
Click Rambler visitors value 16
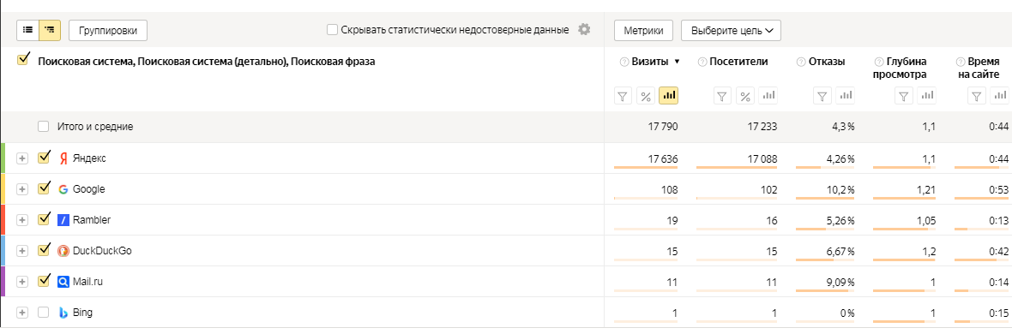(772, 220)
